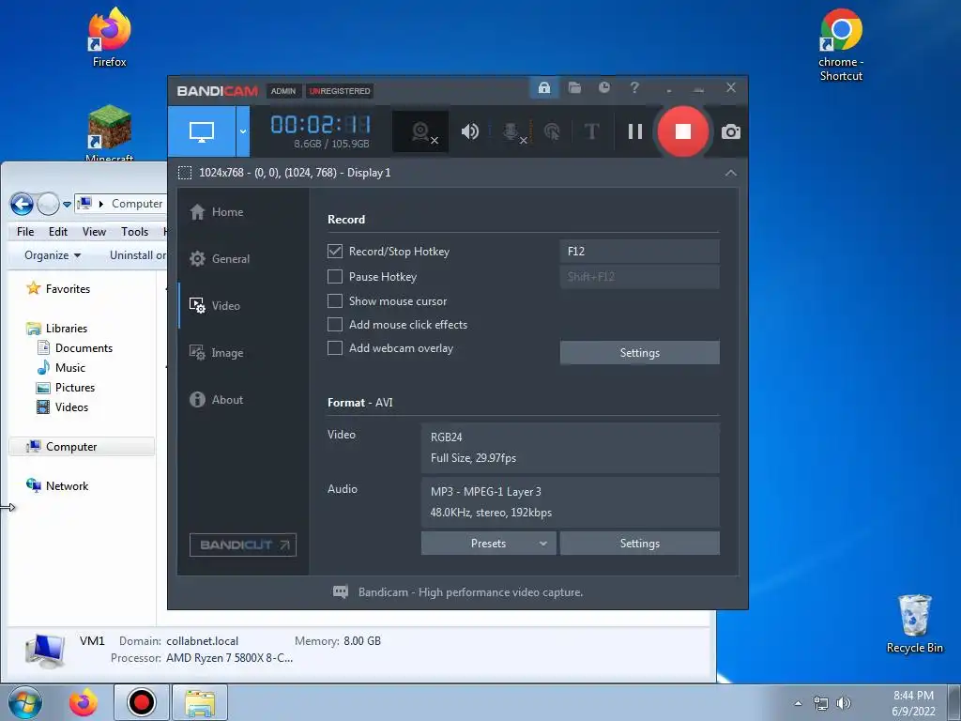Toggle mouse cursor effects icon in toolbar

click(x=552, y=131)
